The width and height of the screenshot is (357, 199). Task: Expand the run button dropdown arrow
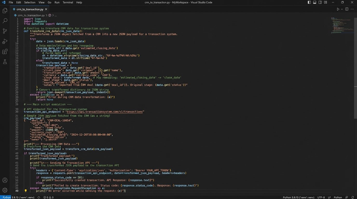pos(342,9)
